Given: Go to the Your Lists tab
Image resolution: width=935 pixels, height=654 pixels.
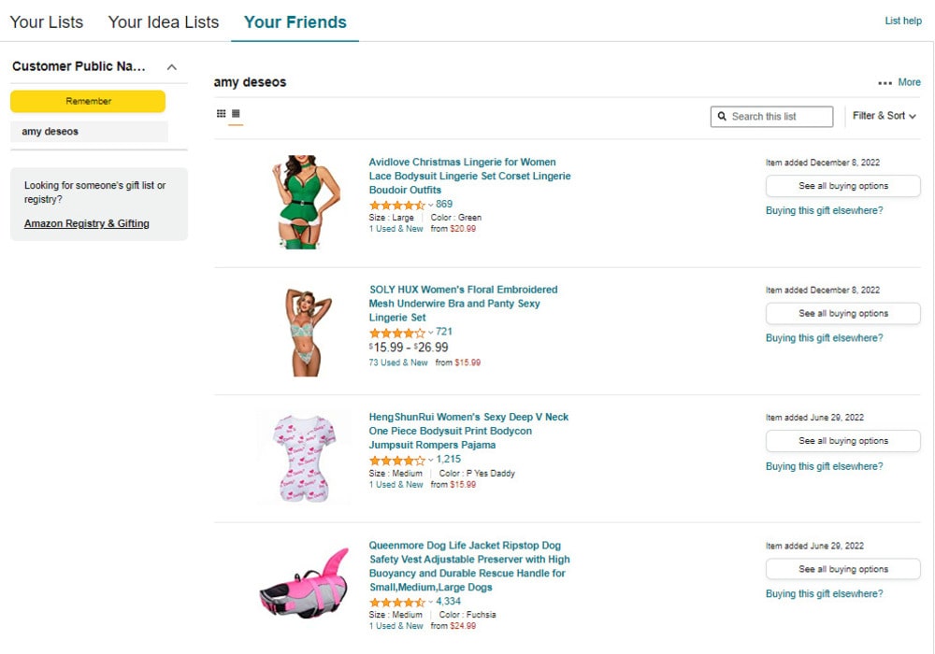Looking at the screenshot, I should point(47,22).
